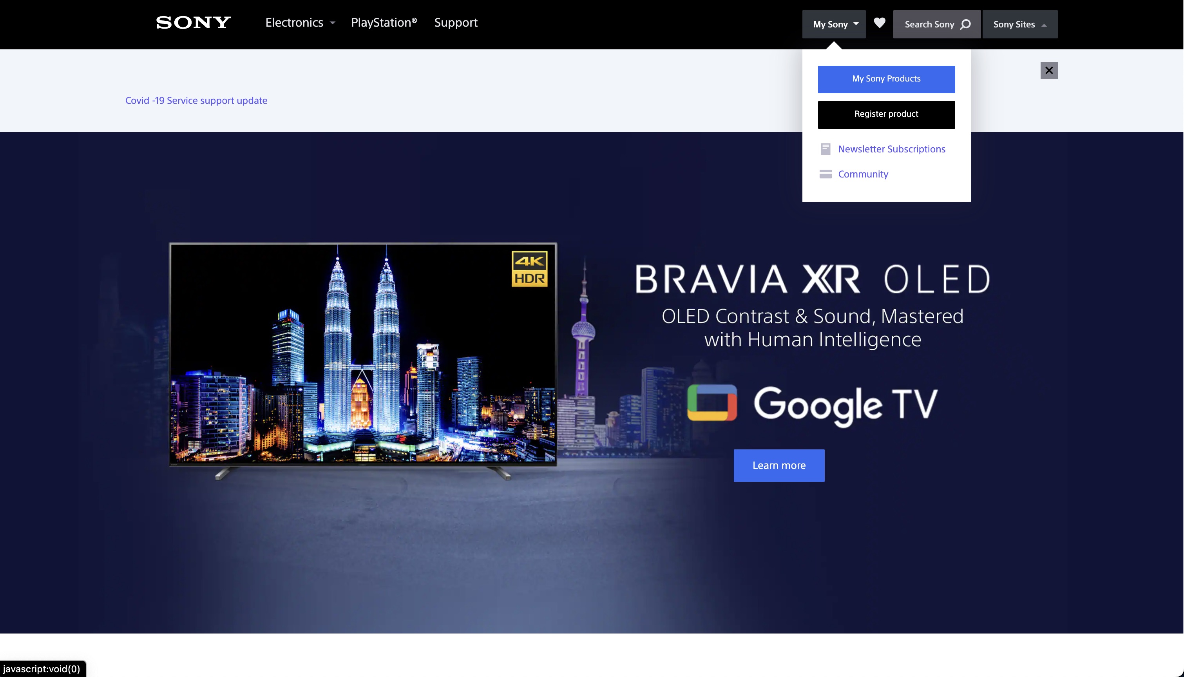Screen dimensions: 1184x677
Task: Dismiss the notification with the X icon
Action: coord(1049,70)
